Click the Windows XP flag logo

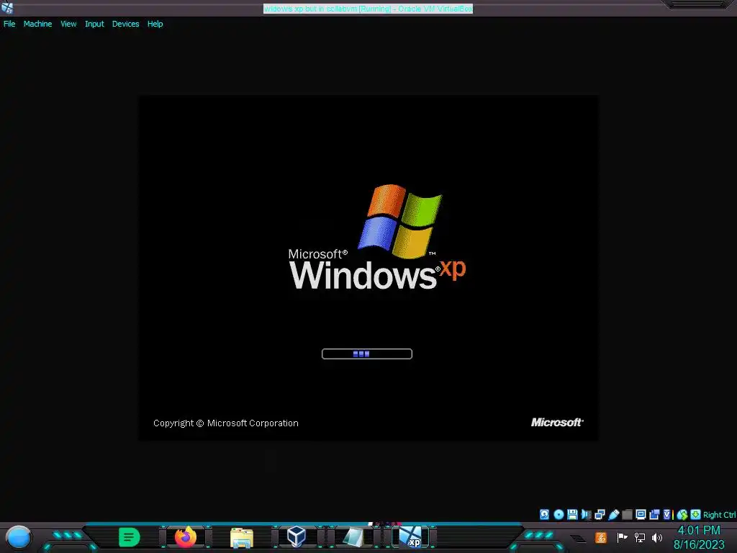tap(400, 221)
